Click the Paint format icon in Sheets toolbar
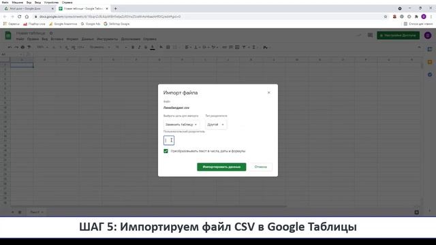This screenshot has width=436, height=245. point(29,47)
